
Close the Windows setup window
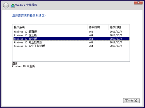[138, 3]
